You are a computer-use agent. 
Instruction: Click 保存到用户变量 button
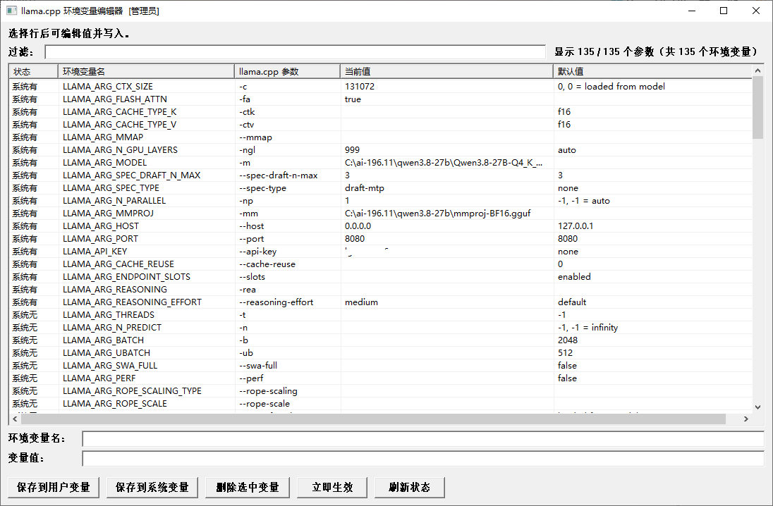53,487
